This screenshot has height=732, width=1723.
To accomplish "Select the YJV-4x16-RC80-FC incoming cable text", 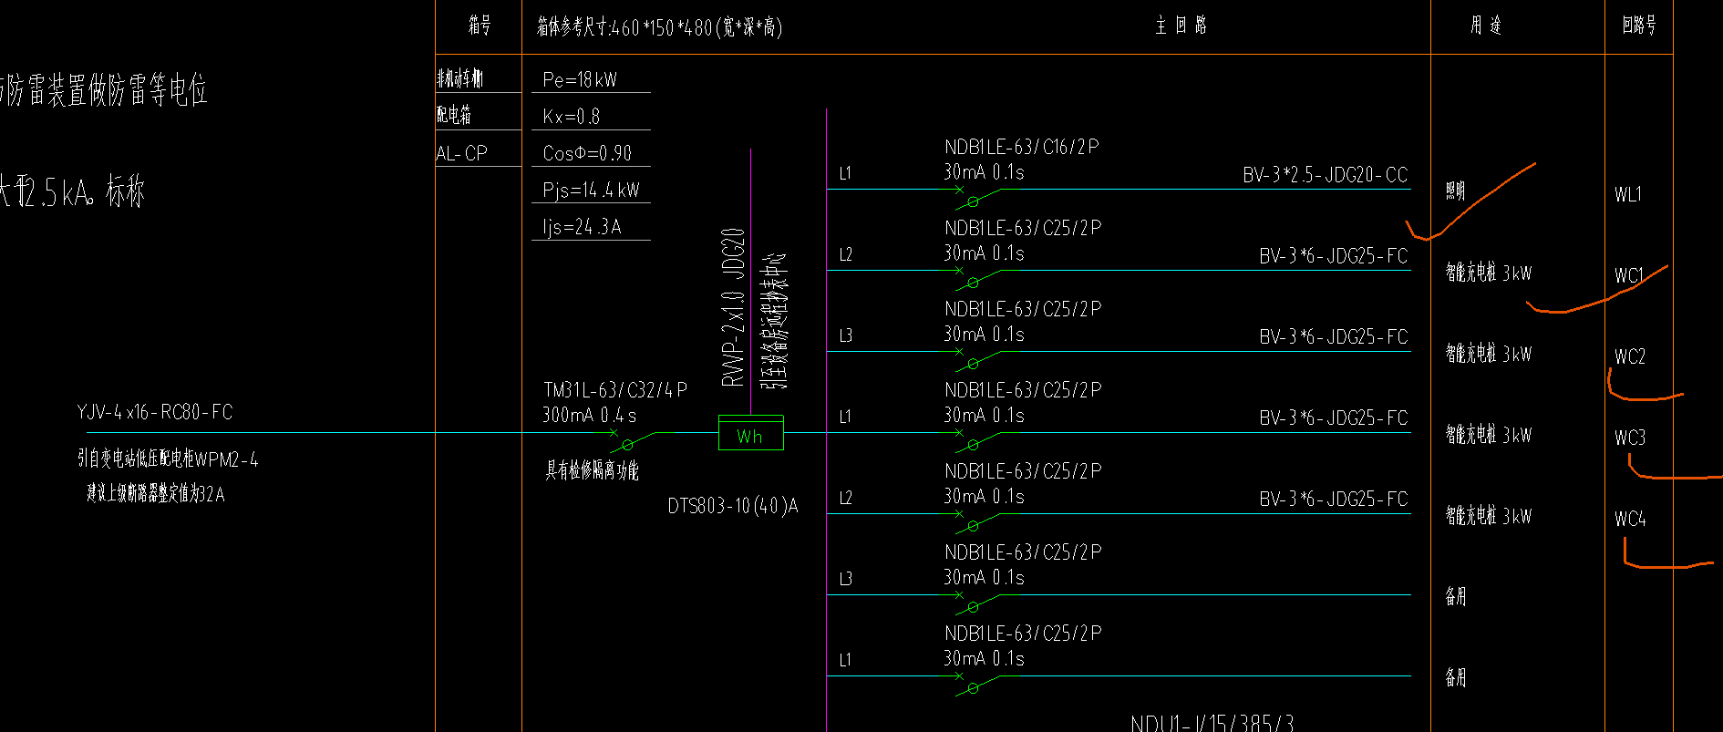I will click(155, 412).
